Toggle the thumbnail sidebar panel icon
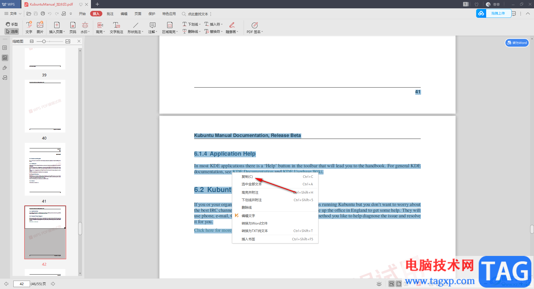 [5, 58]
